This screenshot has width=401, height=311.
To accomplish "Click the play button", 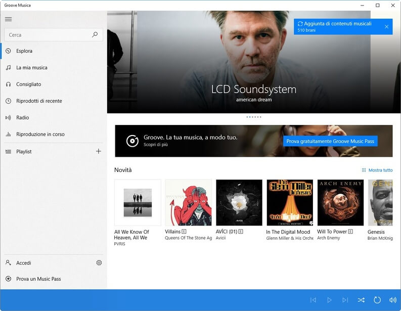I will pos(329,300).
